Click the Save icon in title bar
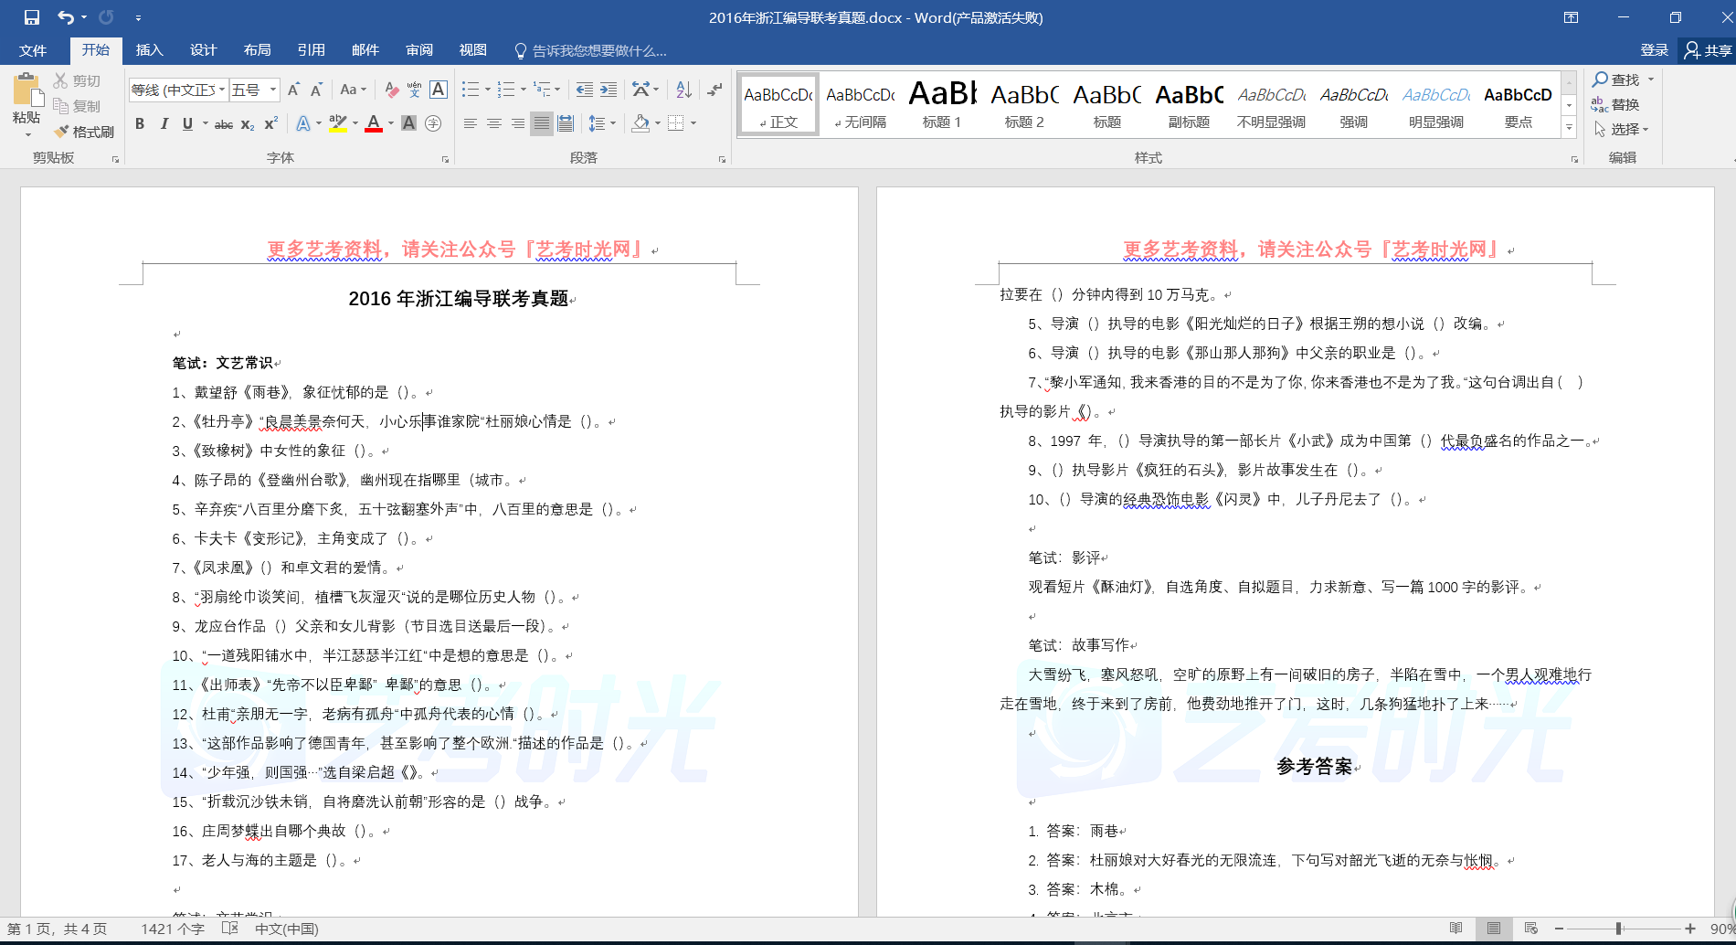1736x945 pixels. [x=32, y=17]
